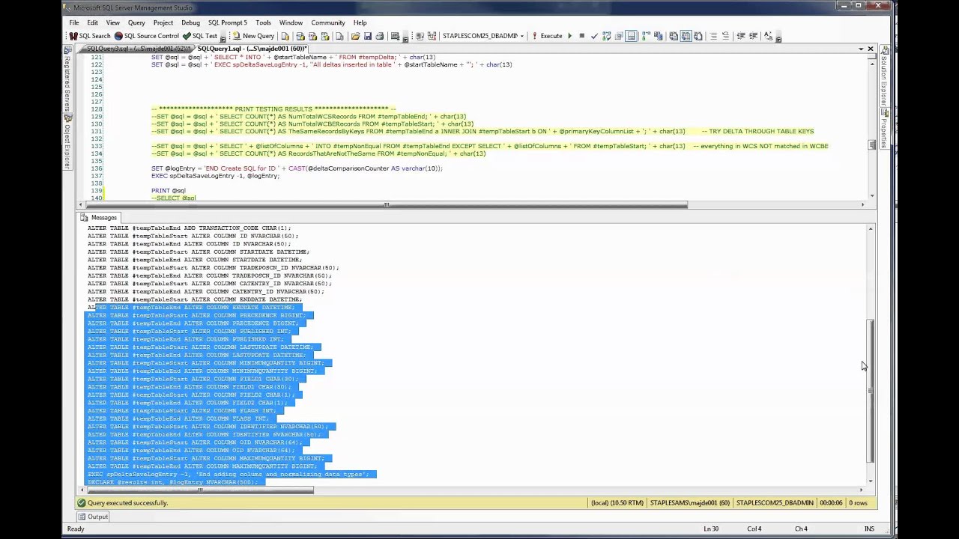Open SQL Prompt 5 menu

(228, 22)
